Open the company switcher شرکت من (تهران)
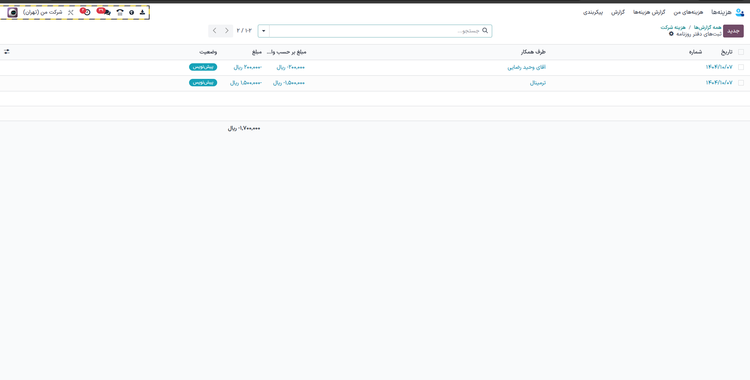Viewport: 750px width, 380px height. pyautogui.click(x=43, y=12)
